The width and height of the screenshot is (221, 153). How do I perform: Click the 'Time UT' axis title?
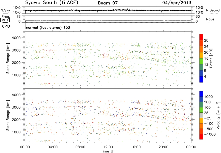108,151
